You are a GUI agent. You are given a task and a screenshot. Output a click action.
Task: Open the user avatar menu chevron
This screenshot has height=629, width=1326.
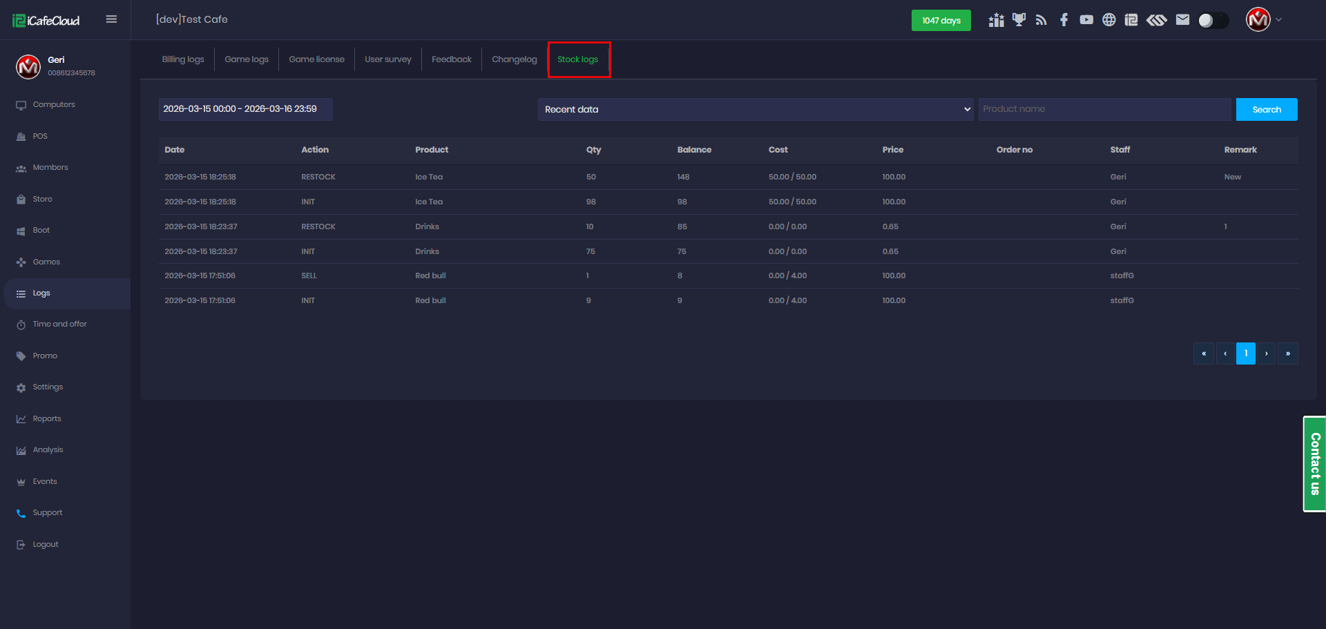click(x=1278, y=20)
